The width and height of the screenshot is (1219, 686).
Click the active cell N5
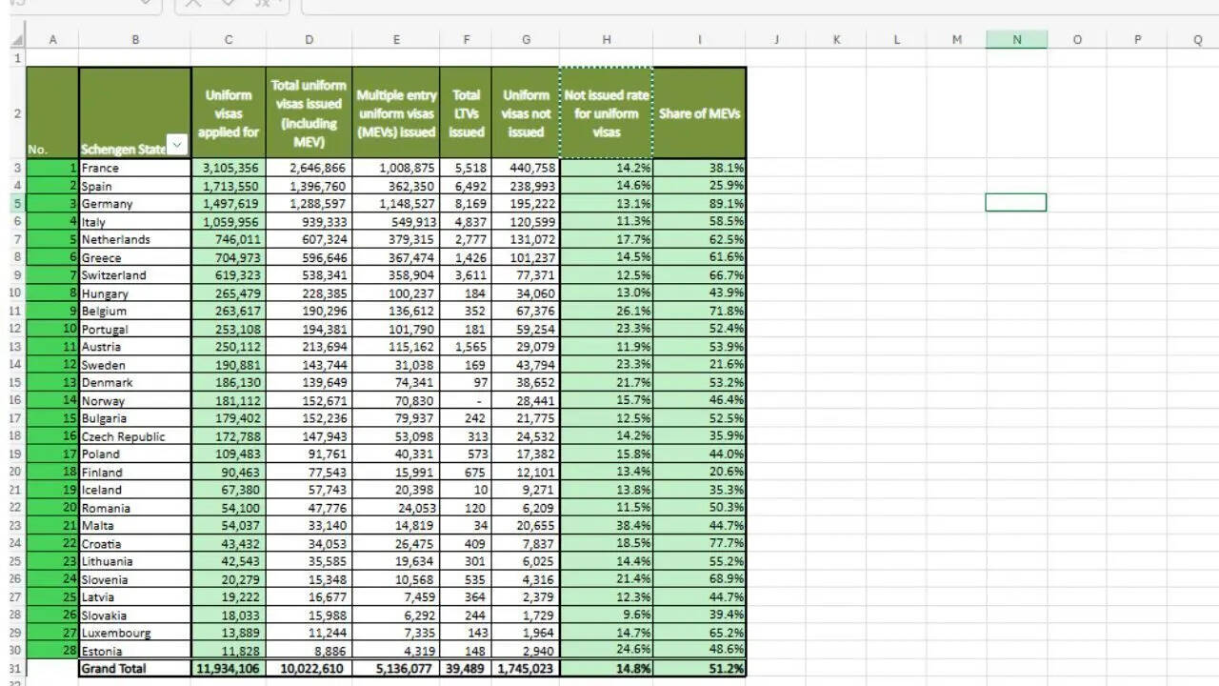[1016, 203]
